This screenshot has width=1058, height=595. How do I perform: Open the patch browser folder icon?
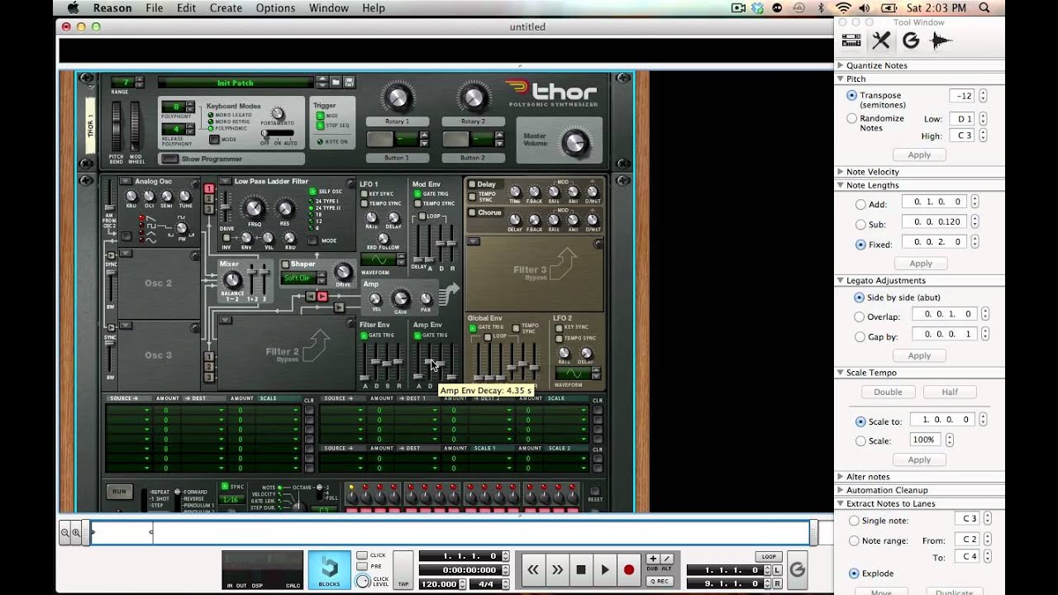[336, 83]
